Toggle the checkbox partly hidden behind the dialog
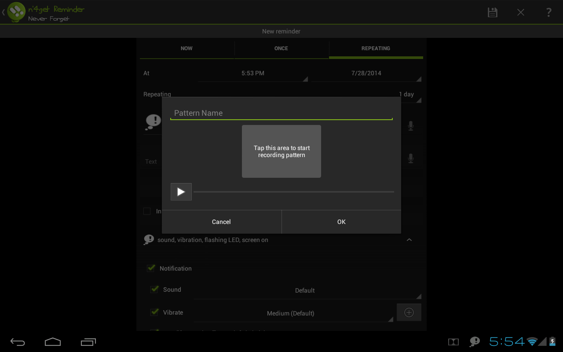563x352 pixels. pos(147,211)
